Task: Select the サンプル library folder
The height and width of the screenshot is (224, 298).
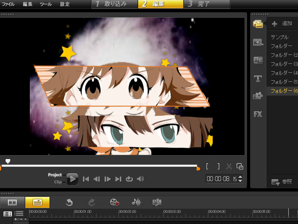Action: point(280,37)
